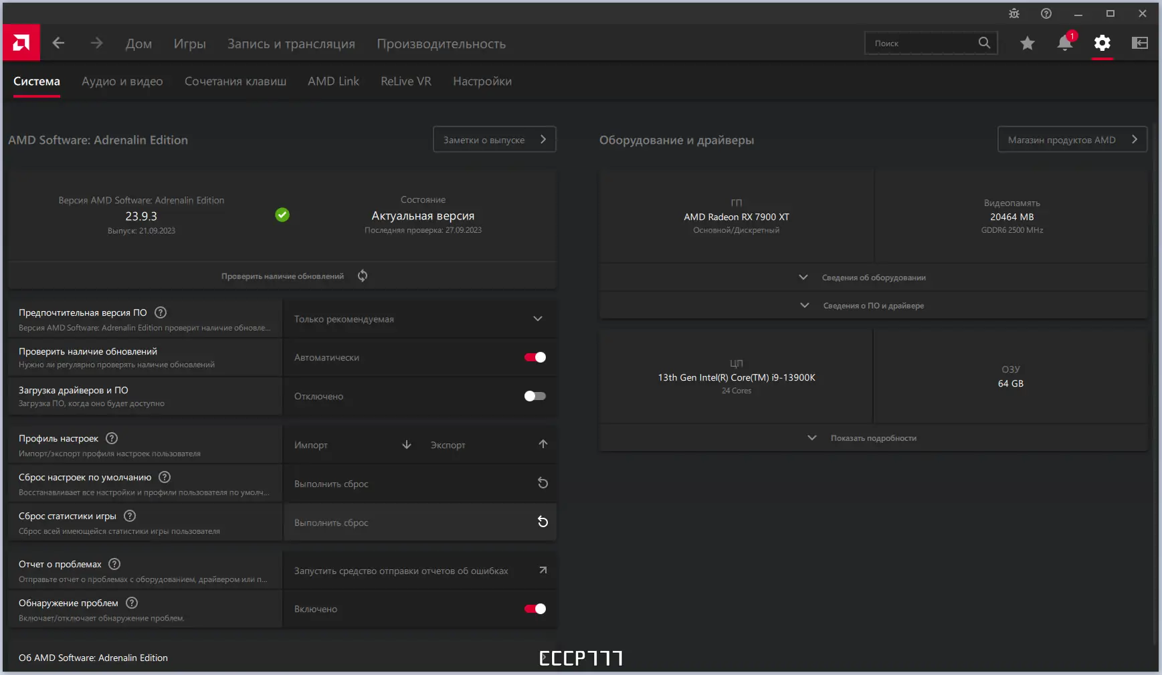The width and height of the screenshot is (1162, 675).
Task: Open the notifications bell
Action: [x=1064, y=43]
